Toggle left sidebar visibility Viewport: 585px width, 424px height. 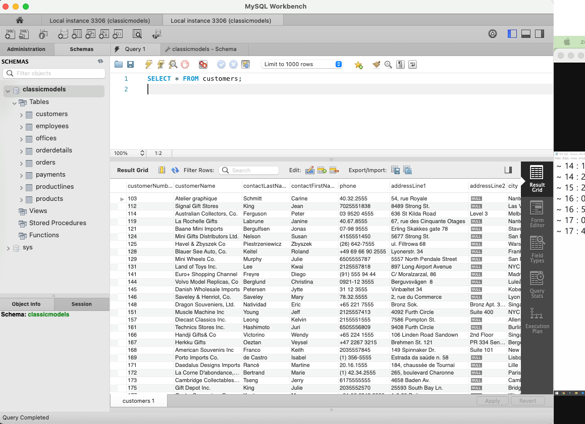click(x=512, y=34)
